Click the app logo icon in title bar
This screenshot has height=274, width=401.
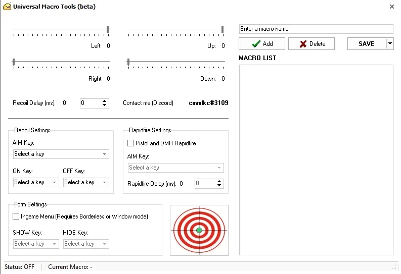7,7
